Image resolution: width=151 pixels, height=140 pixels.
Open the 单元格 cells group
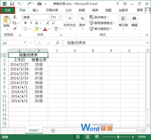point(123,22)
